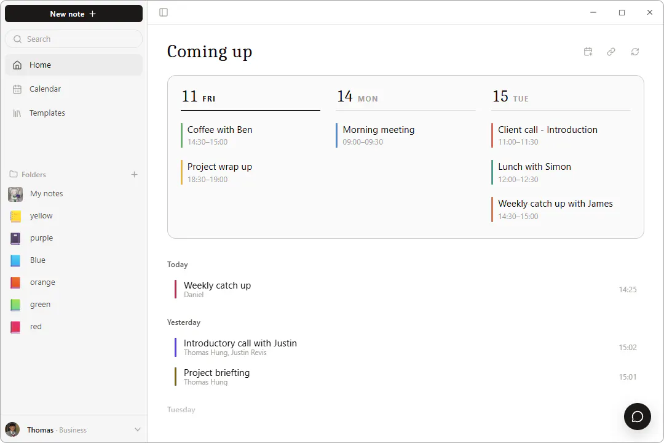The width and height of the screenshot is (664, 443).
Task: Open the red folder
Action: 74,327
